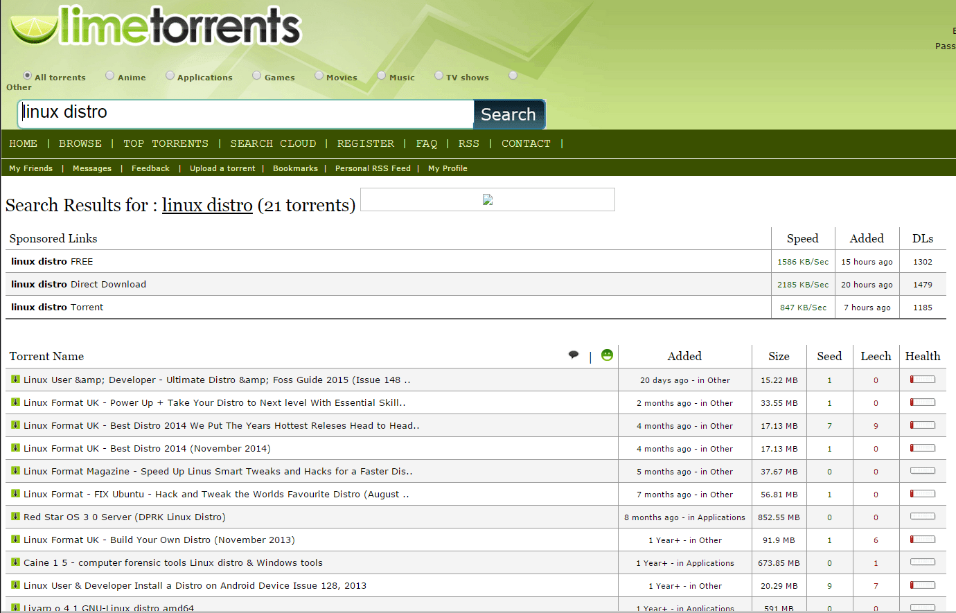Viewport: 956px width, 613px height.
Task: Click download arrow next to Caine 1 5 torrent
Action: pyautogui.click(x=15, y=562)
